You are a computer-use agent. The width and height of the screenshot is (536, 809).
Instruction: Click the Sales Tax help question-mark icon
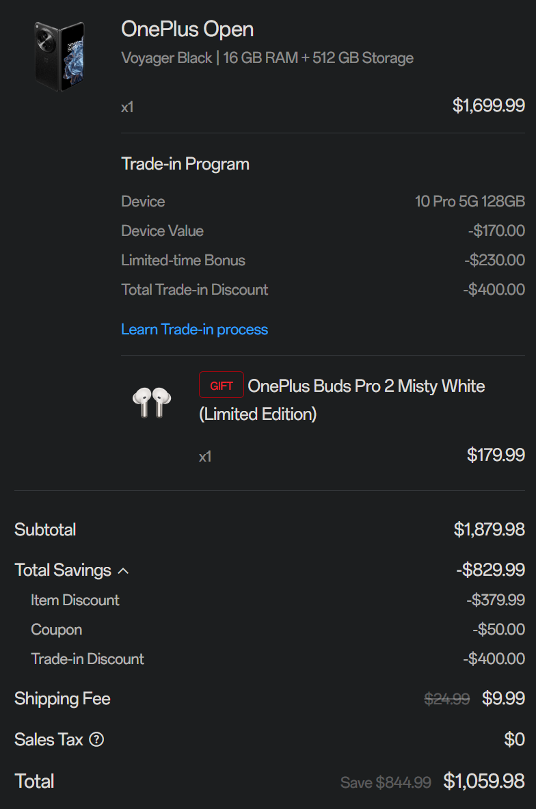[96, 739]
